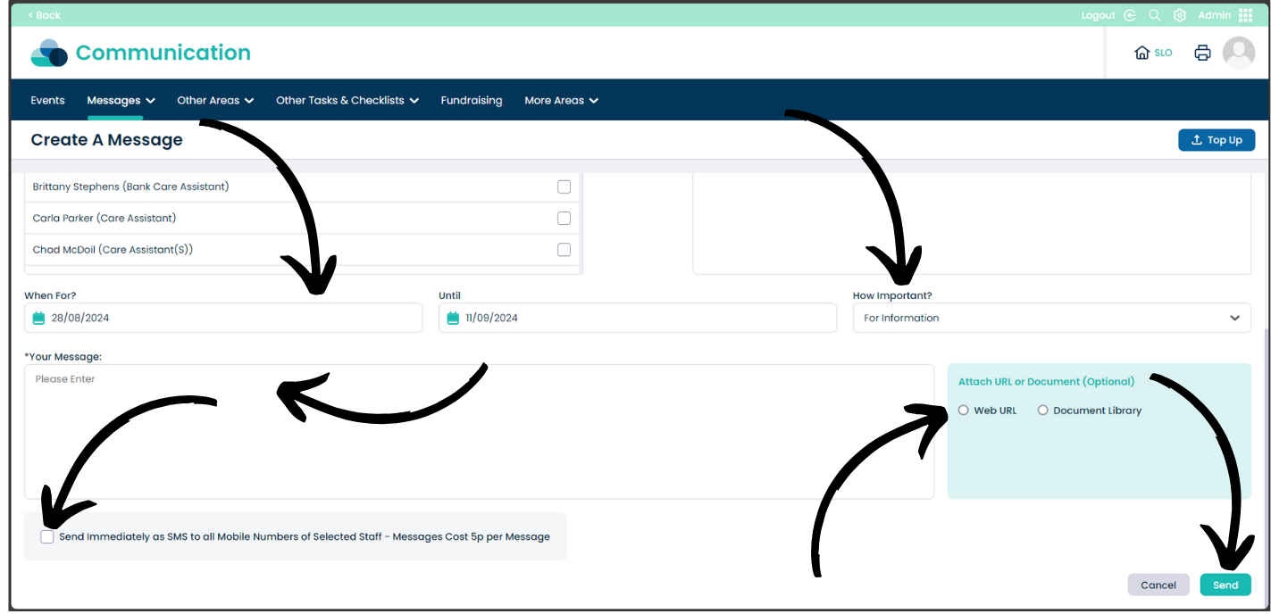Open calendar icon in Until field
The width and height of the screenshot is (1271, 614).
click(453, 318)
